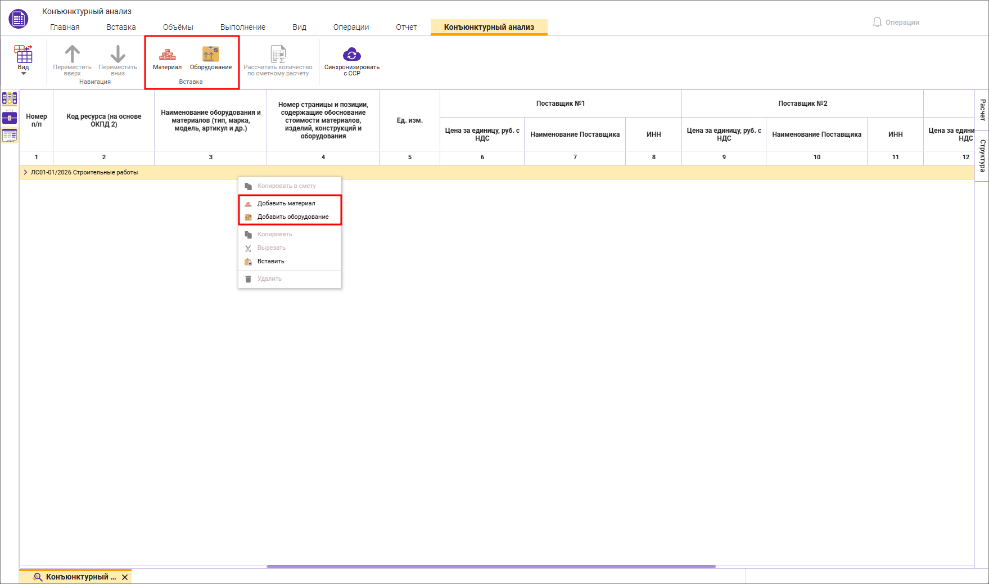989x584 pixels.
Task: Click the Поставщик №1 group header
Action: coord(561,104)
